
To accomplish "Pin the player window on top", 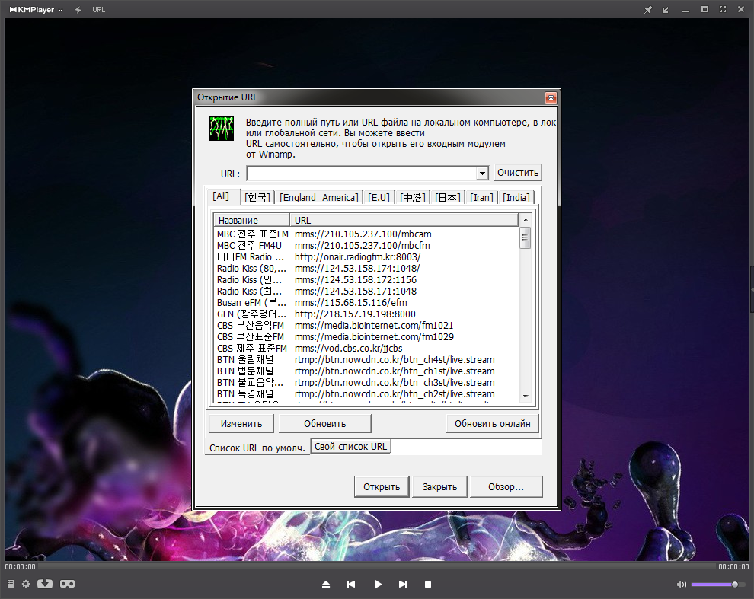I will (x=648, y=10).
